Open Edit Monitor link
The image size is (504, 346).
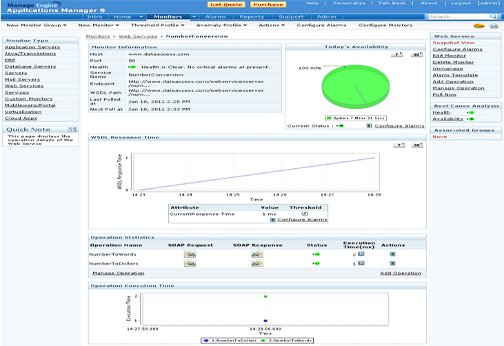449,56
